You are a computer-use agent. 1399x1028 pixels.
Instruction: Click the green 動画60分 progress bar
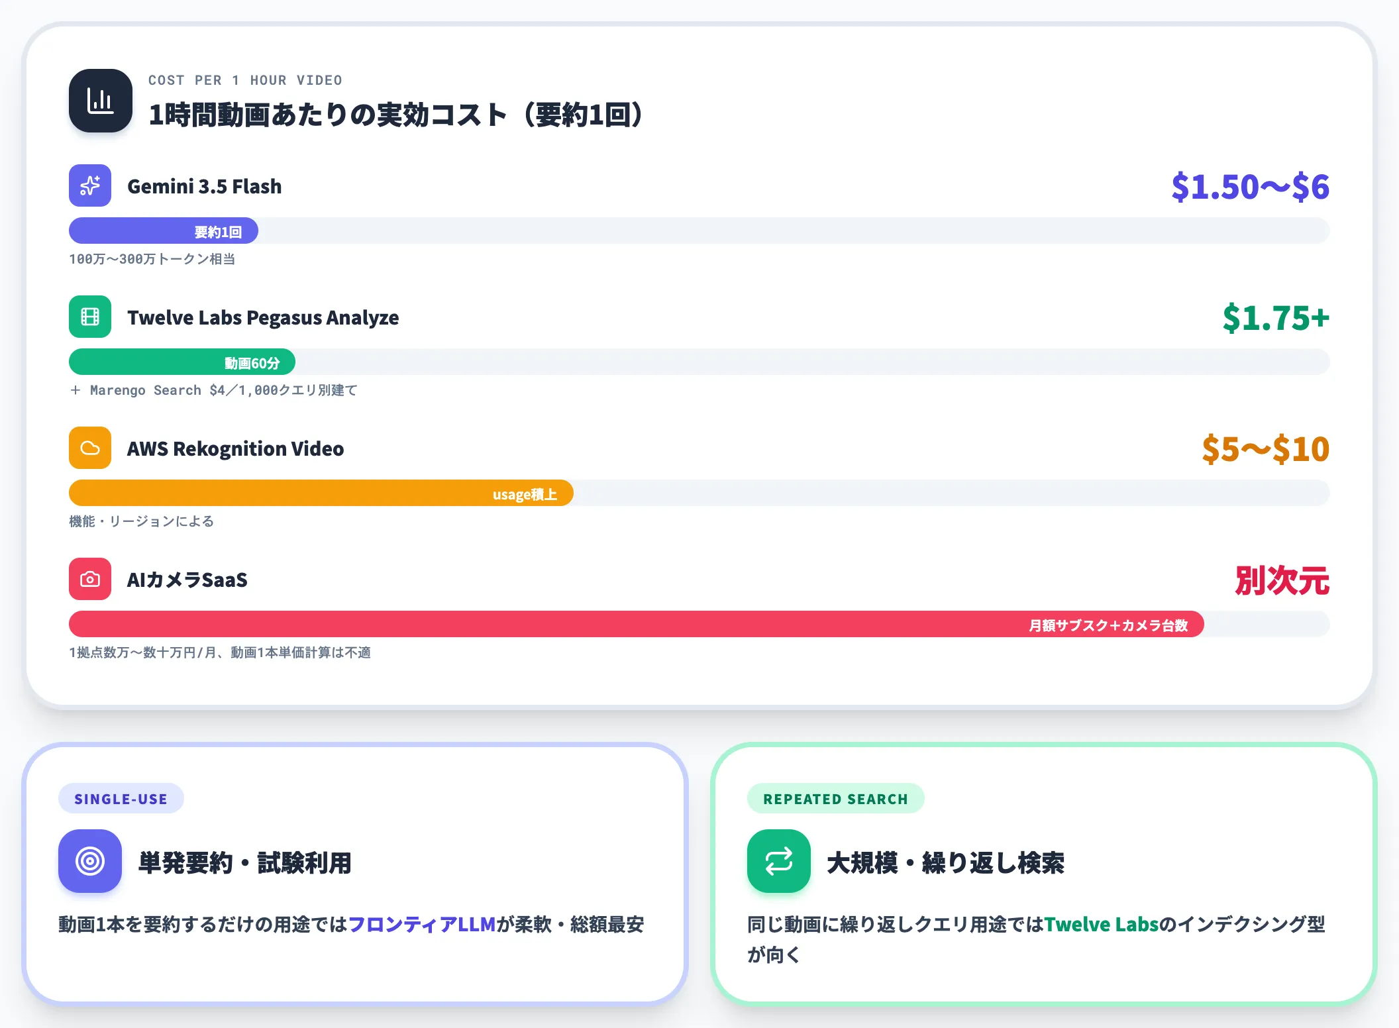coord(182,362)
